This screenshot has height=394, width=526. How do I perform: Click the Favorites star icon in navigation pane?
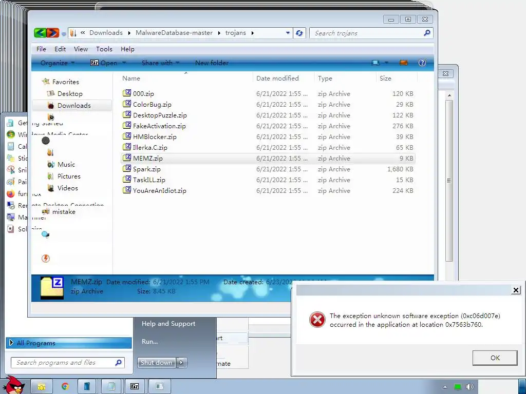click(46, 82)
